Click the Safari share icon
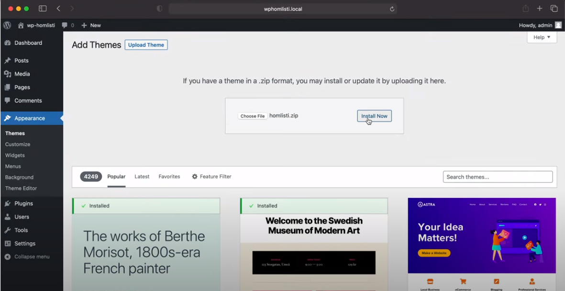The width and height of the screenshot is (565, 291). pos(526,8)
